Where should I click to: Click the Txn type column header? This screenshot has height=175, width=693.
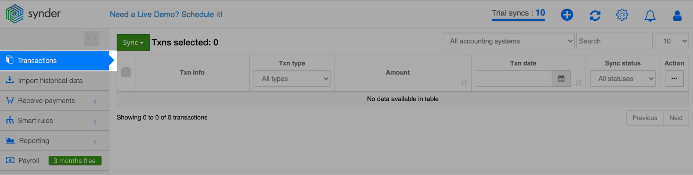point(292,63)
